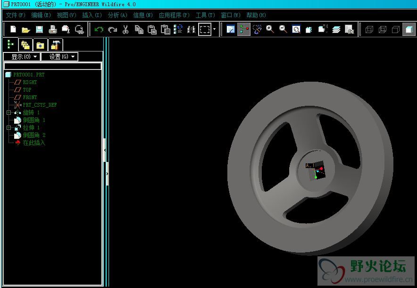
Task: Select the FRONT datum plane
Action: click(x=30, y=97)
